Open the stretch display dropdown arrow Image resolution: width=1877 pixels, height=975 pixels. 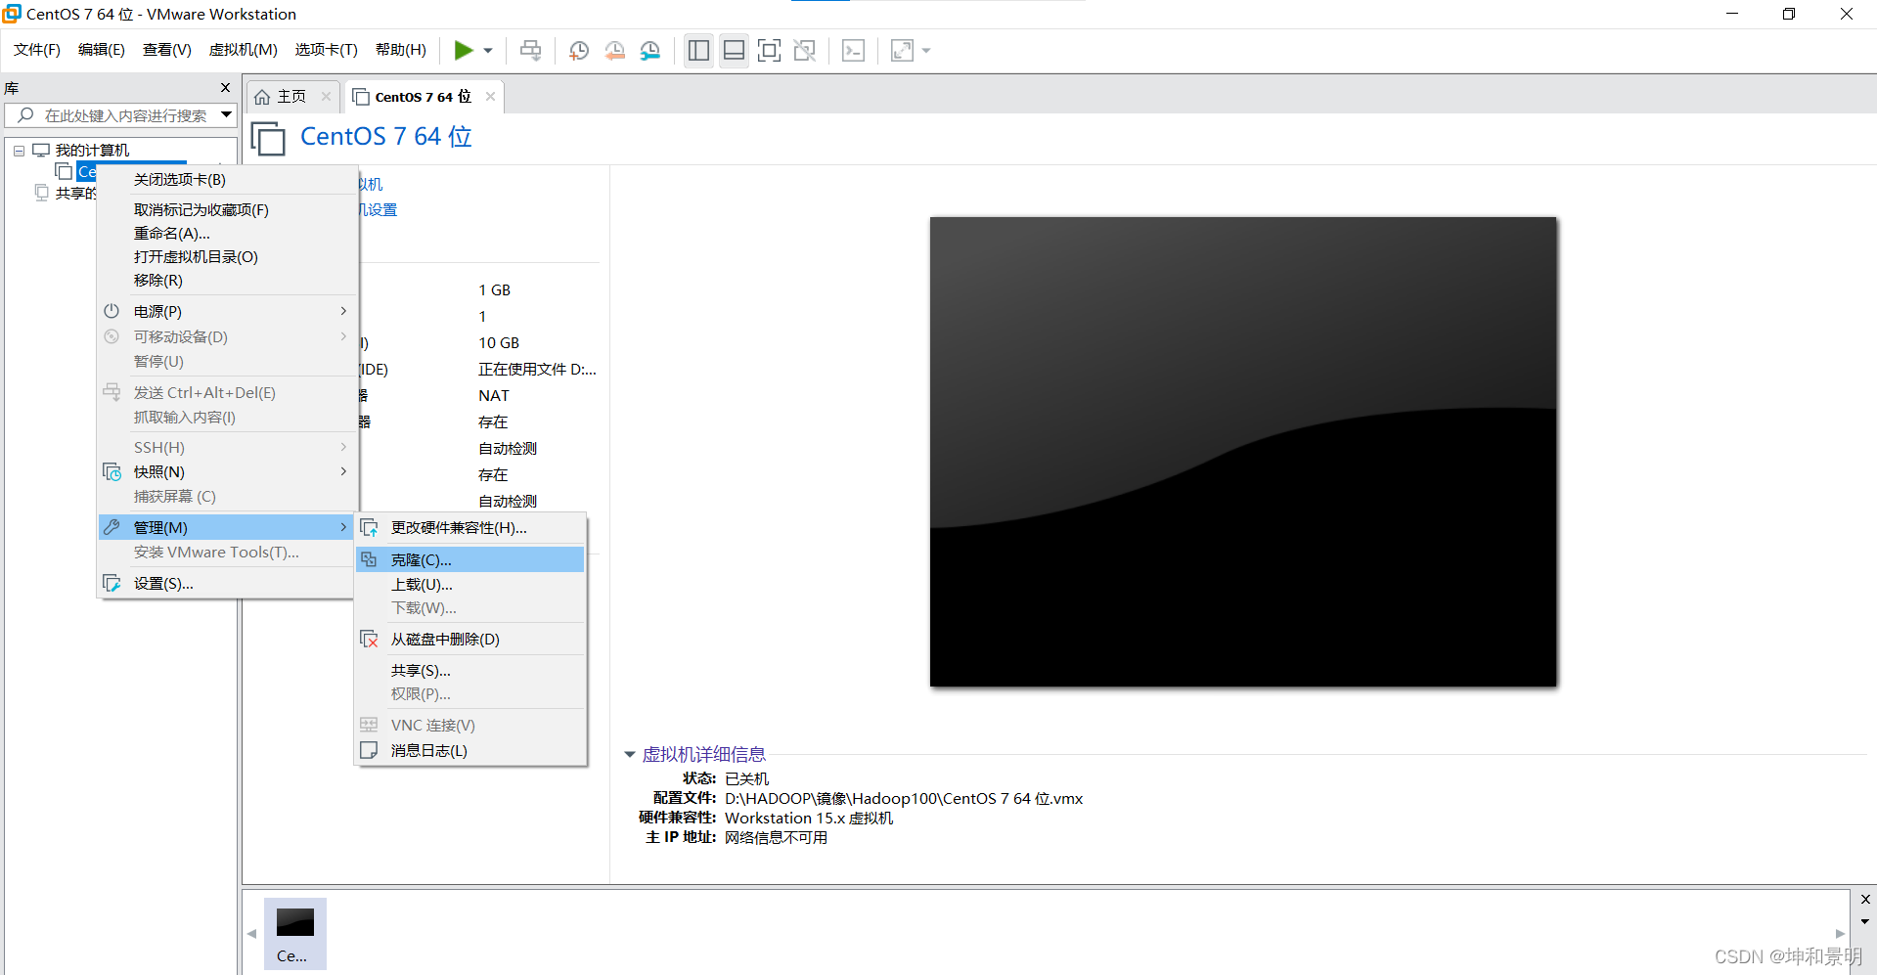tap(926, 51)
